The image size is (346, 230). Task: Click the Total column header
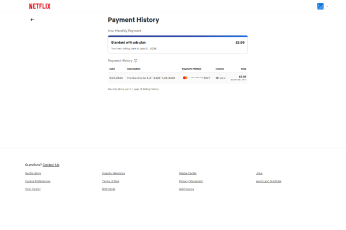pyautogui.click(x=243, y=69)
